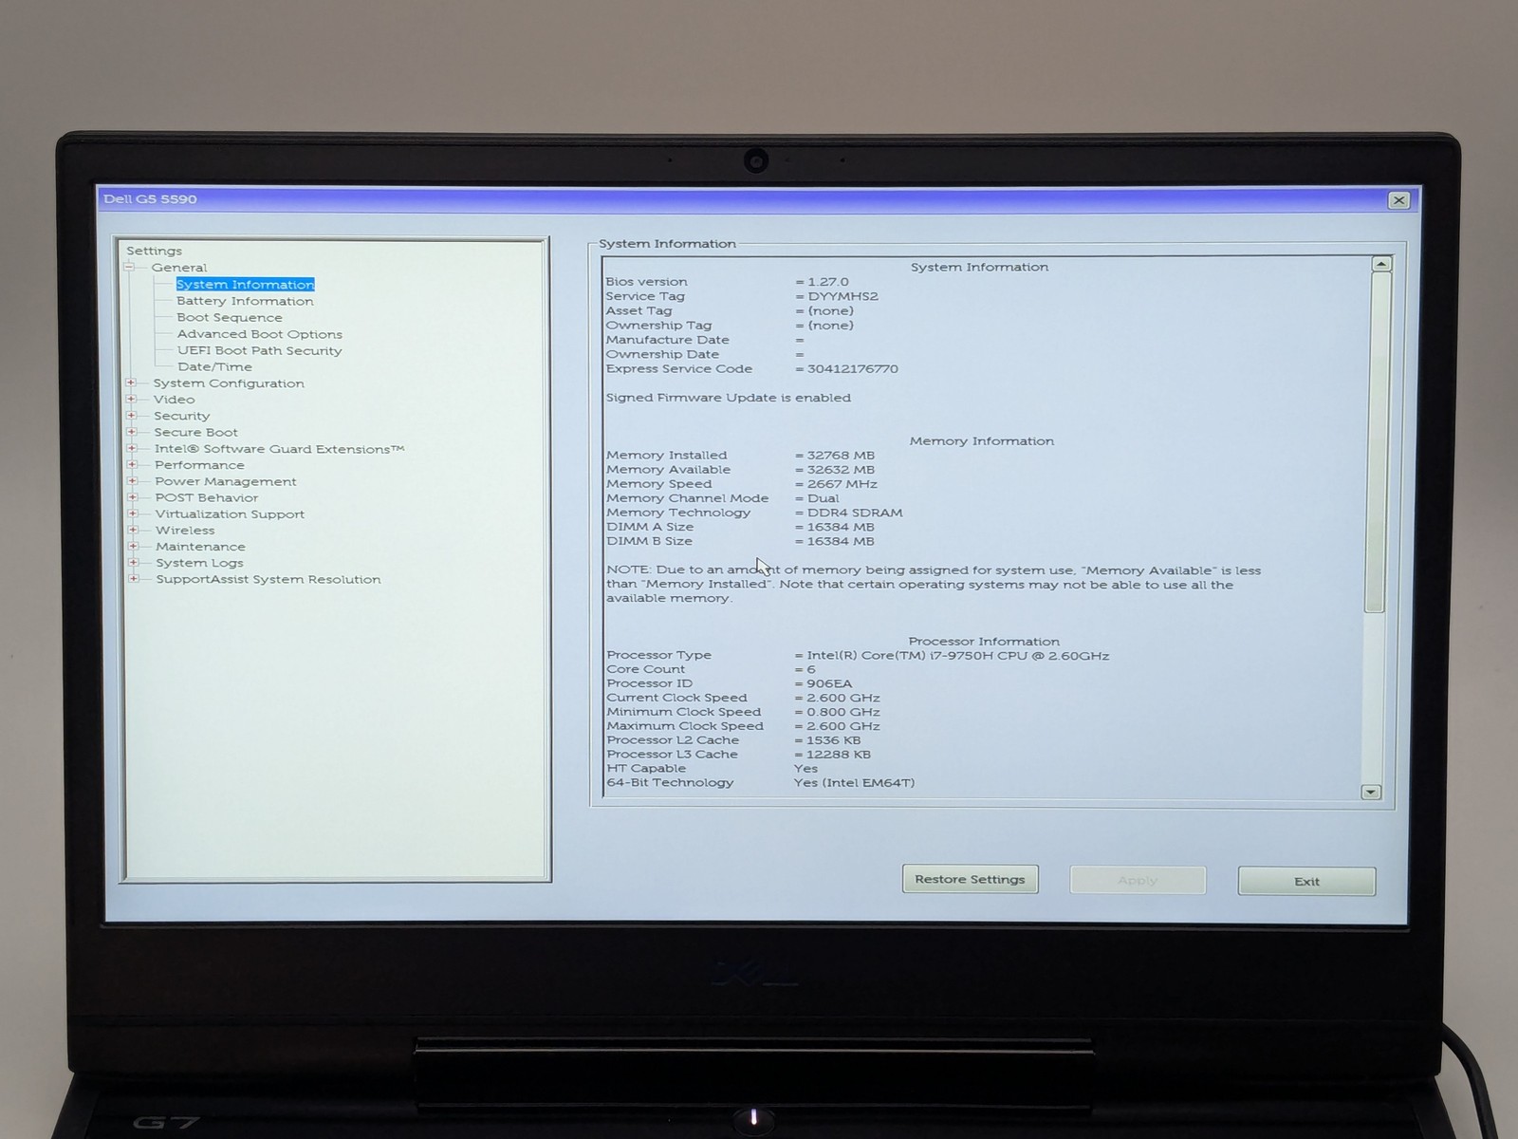Expand the Wireless node
Image resolution: width=1518 pixels, height=1139 pixels.
(133, 530)
